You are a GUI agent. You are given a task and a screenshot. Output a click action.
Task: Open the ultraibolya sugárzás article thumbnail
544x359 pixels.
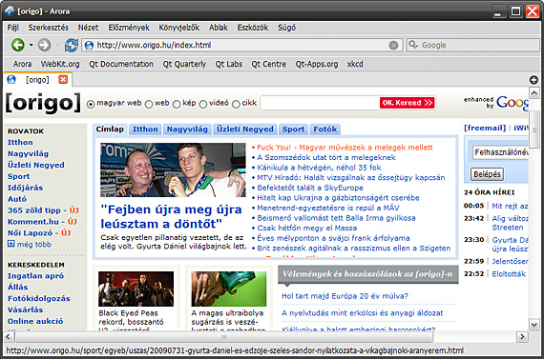(229, 289)
